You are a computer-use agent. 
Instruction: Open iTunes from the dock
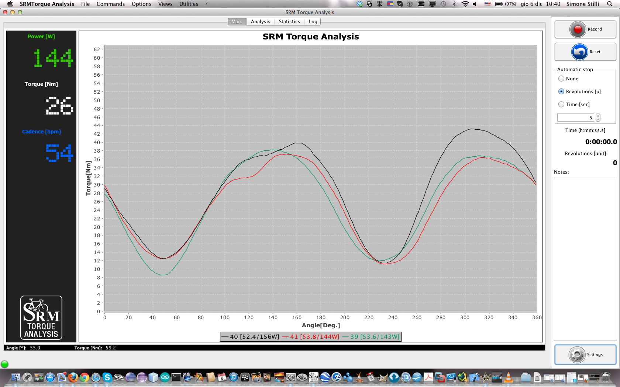click(x=233, y=377)
